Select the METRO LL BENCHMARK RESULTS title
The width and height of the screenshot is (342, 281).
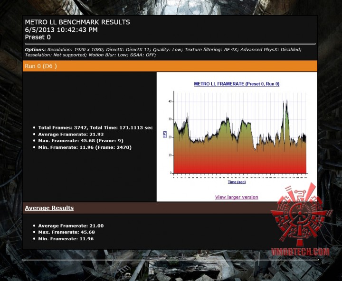pyautogui.click(x=77, y=22)
